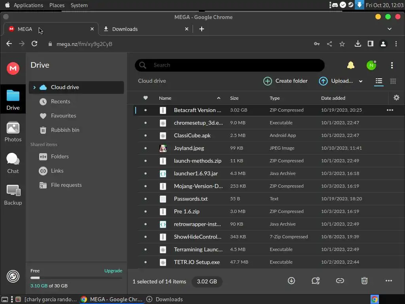Click Chrome share page icon
The width and height of the screenshot is (405, 304).
point(329,44)
